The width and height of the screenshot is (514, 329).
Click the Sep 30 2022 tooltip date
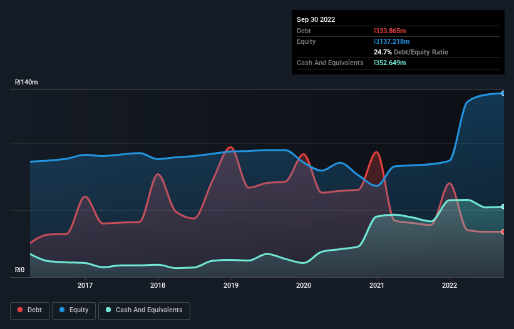click(x=316, y=19)
